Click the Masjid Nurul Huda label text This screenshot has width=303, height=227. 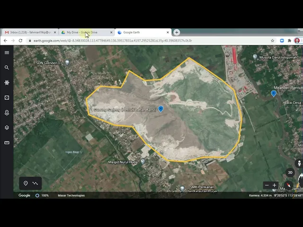(x=123, y=162)
